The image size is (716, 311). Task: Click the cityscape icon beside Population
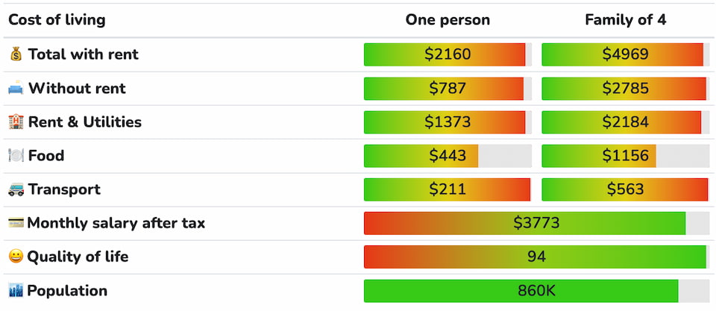tap(16, 291)
